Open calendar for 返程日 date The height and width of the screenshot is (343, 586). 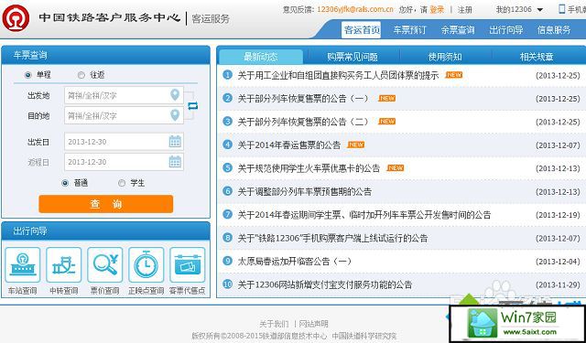click(x=175, y=162)
